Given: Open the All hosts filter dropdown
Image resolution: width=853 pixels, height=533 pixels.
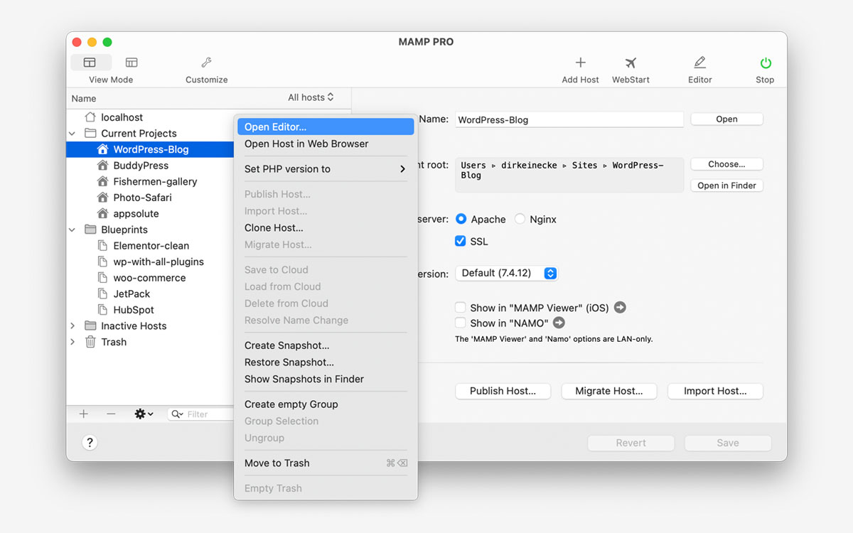Looking at the screenshot, I should tap(311, 97).
